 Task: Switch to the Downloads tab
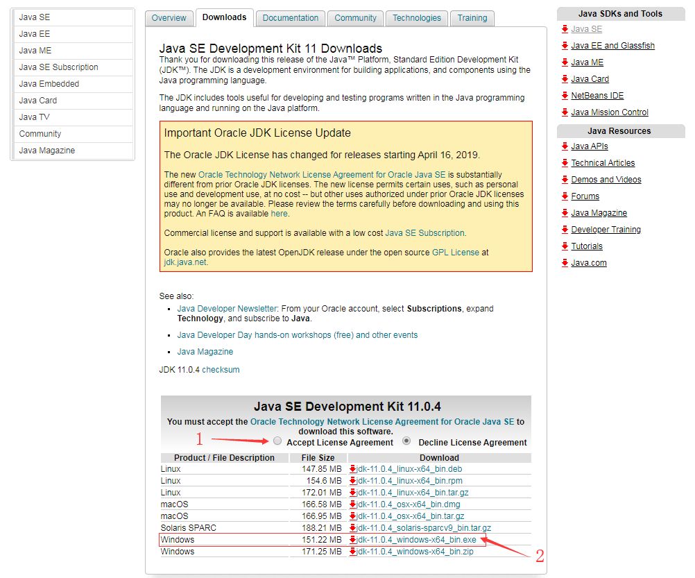[x=224, y=17]
